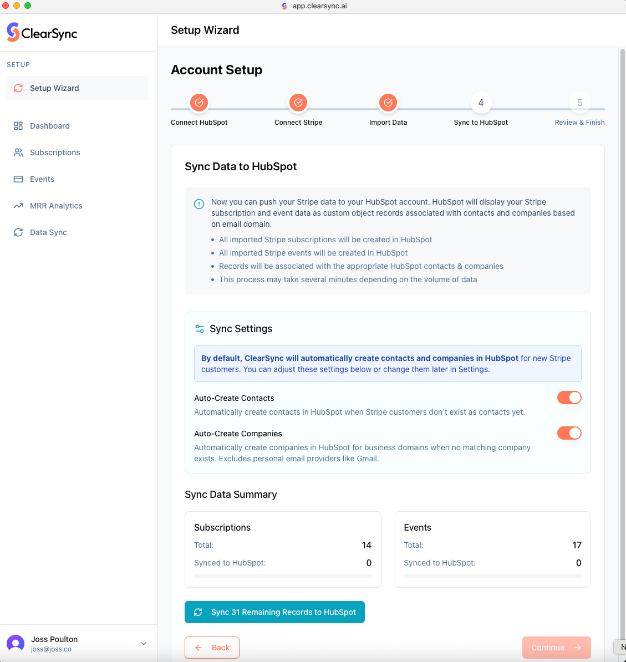Jump to step 5 Review & Finish

pyautogui.click(x=579, y=103)
